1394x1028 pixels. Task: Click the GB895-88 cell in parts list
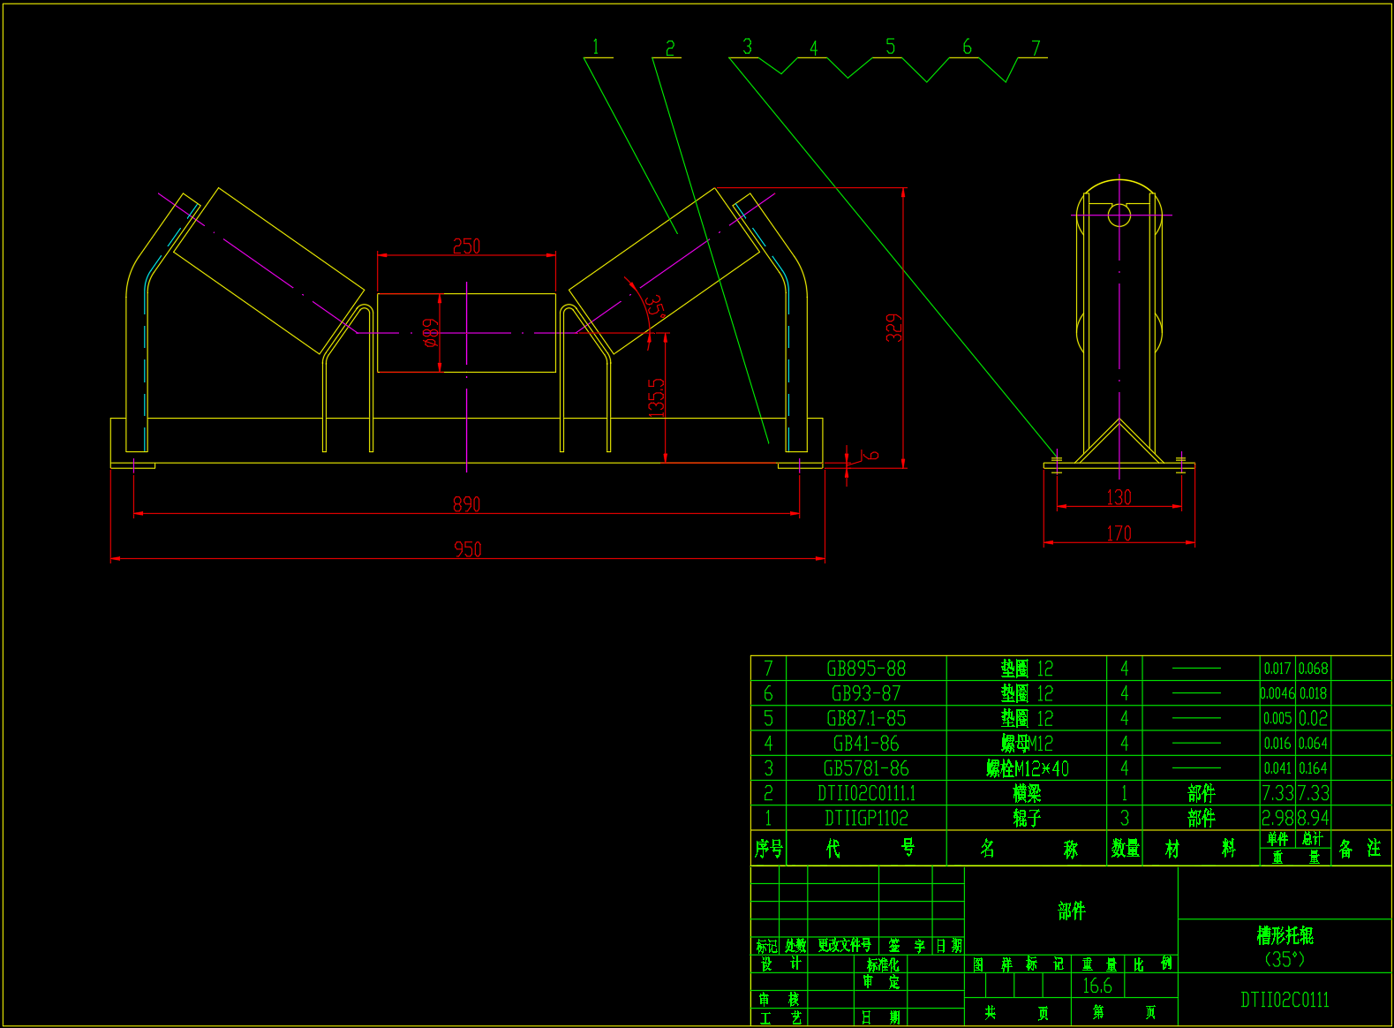(865, 669)
